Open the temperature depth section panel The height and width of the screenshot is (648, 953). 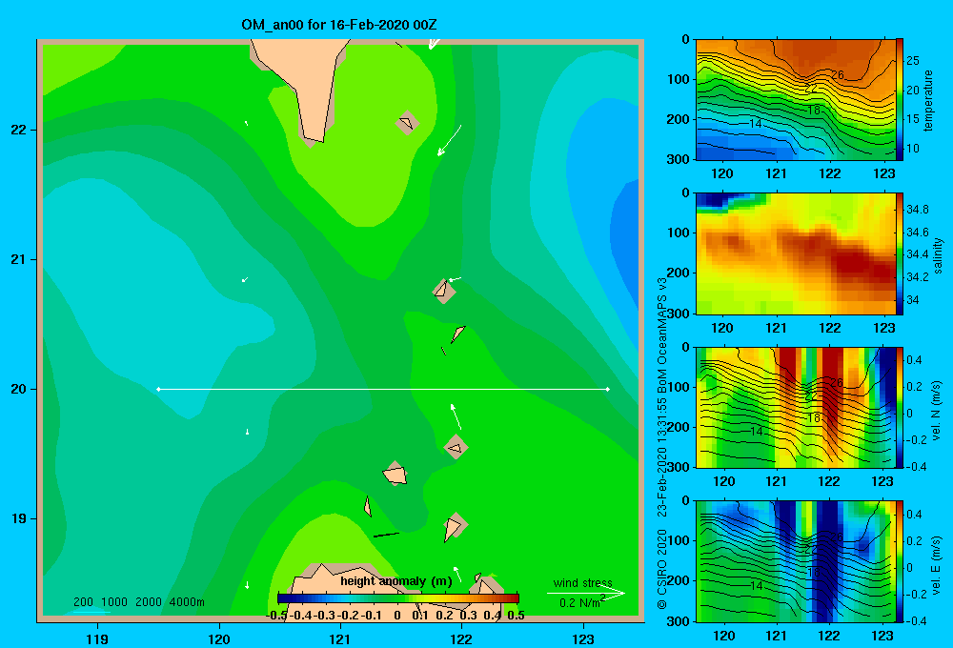(x=795, y=99)
